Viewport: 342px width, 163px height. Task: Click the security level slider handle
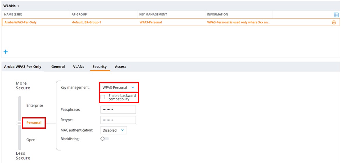20,123
